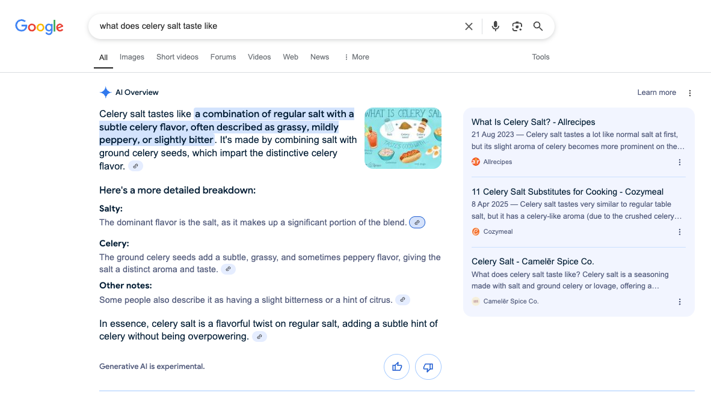Click the Allrecipes favicon
Viewport: 711px width, 399px height.
click(x=476, y=161)
